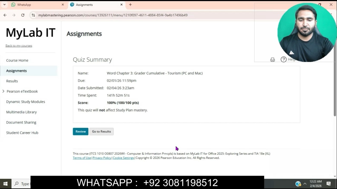The width and height of the screenshot is (337, 189).
Task: Click the blue help icon in system tray
Action: tap(298, 184)
